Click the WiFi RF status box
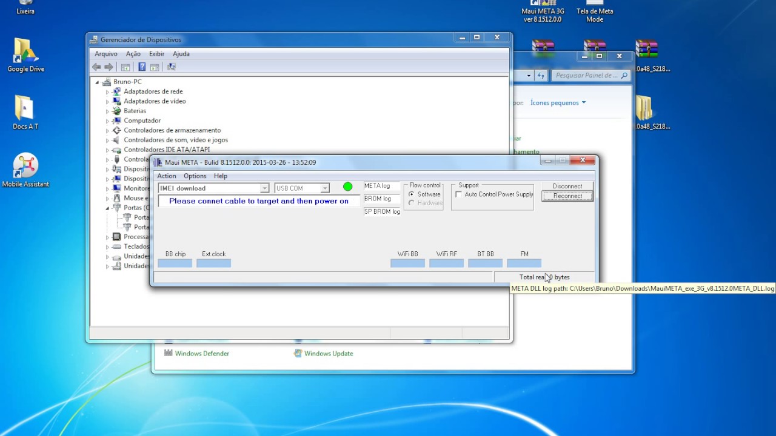The width and height of the screenshot is (776, 436). (446, 263)
